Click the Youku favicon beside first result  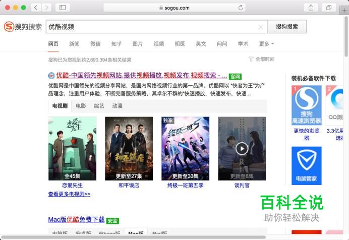pyautogui.click(x=51, y=76)
